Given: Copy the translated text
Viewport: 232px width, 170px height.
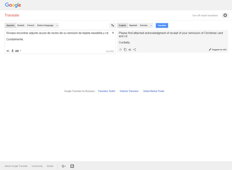Looking at the screenshot, I should (x=125, y=50).
